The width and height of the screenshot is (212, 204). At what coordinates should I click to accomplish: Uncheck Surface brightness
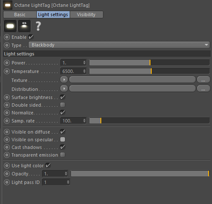62,97
